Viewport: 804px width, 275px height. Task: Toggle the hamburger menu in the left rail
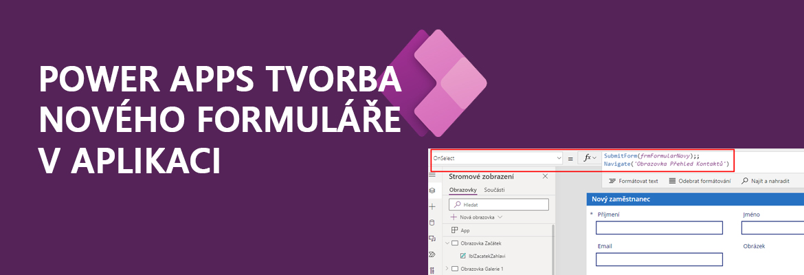click(432, 175)
